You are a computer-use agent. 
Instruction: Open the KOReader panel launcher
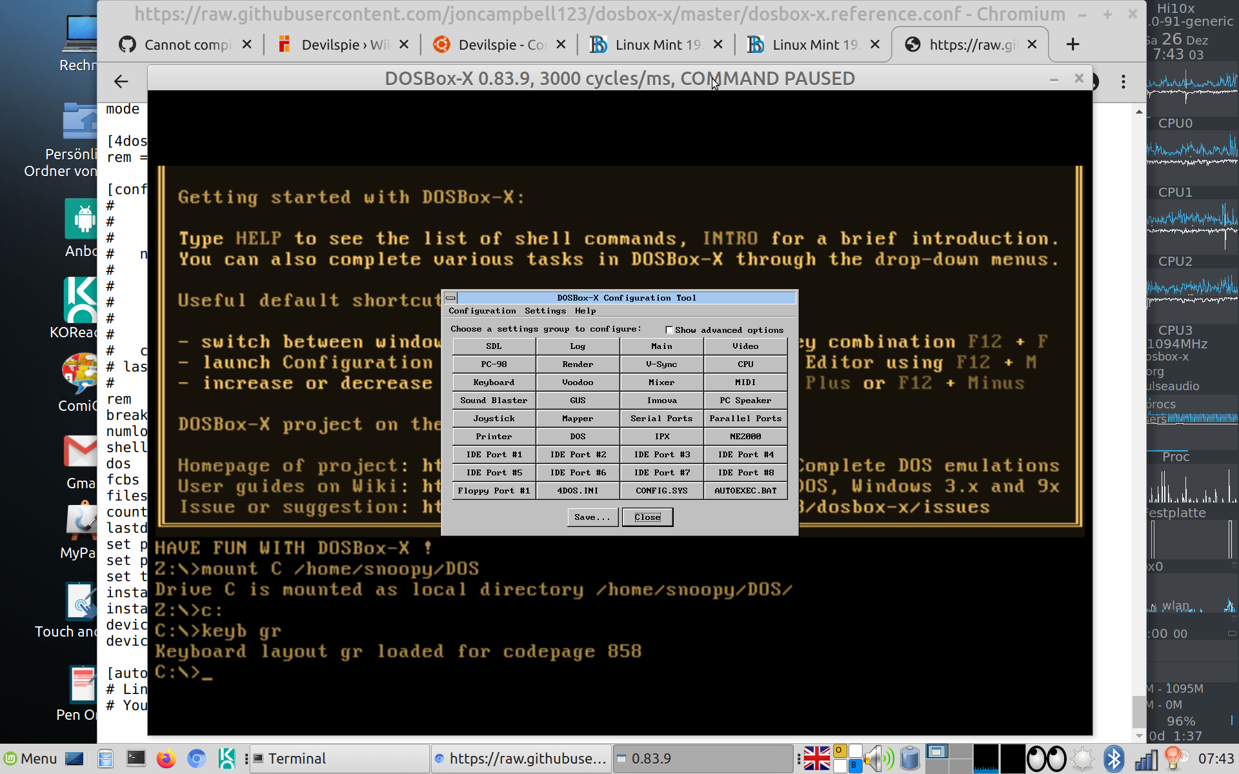[227, 759]
